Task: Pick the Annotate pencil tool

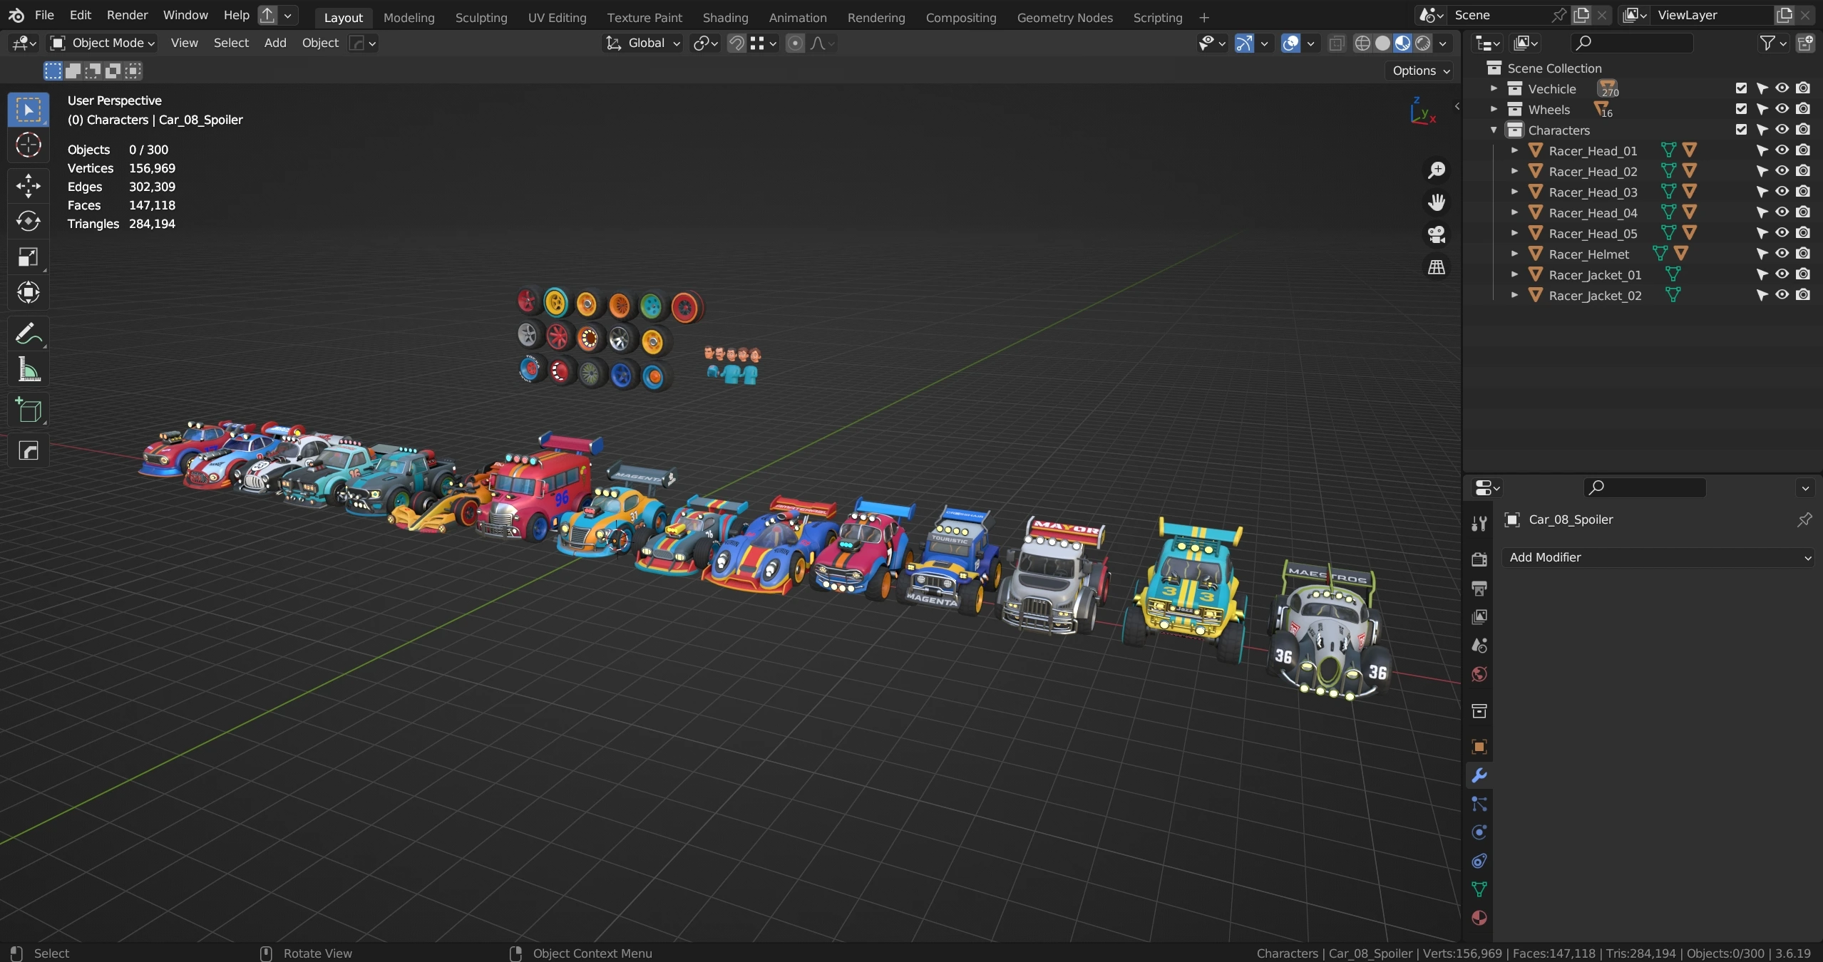Action: click(27, 333)
